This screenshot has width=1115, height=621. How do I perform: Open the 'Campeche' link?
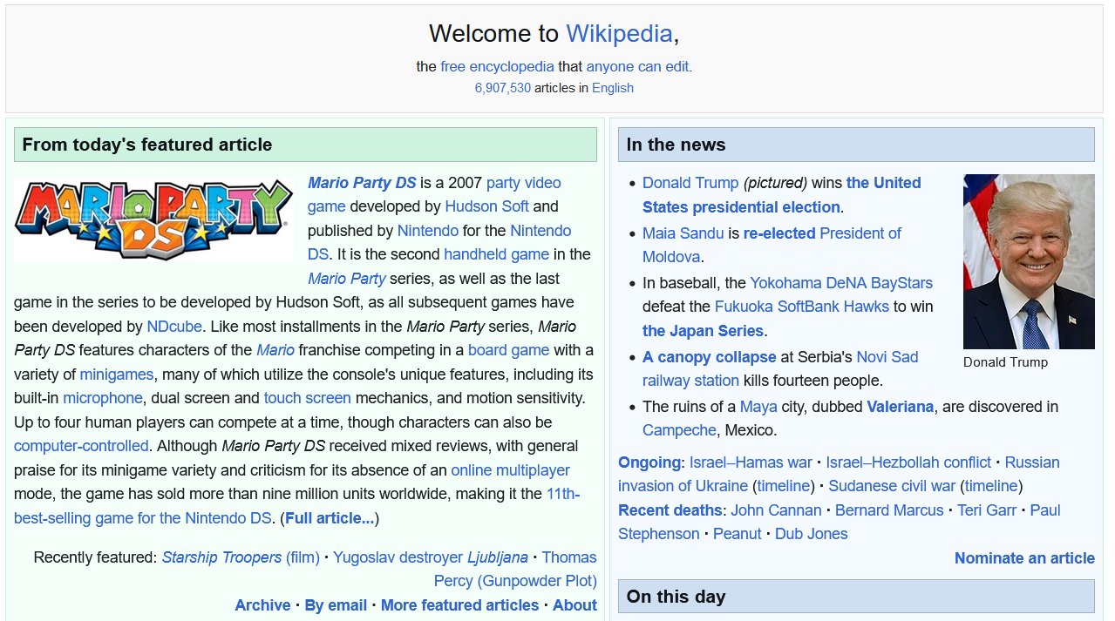(679, 430)
